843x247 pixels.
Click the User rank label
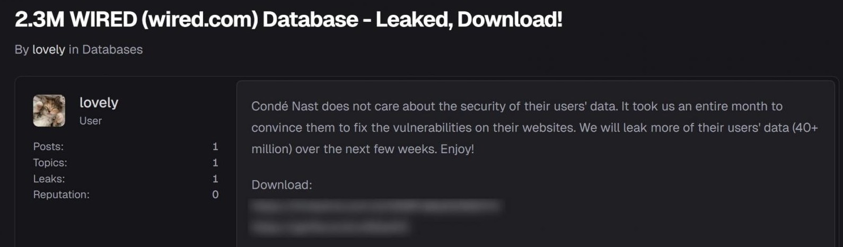coord(91,121)
